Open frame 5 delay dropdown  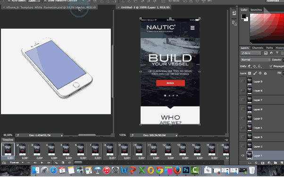[x=69, y=158]
